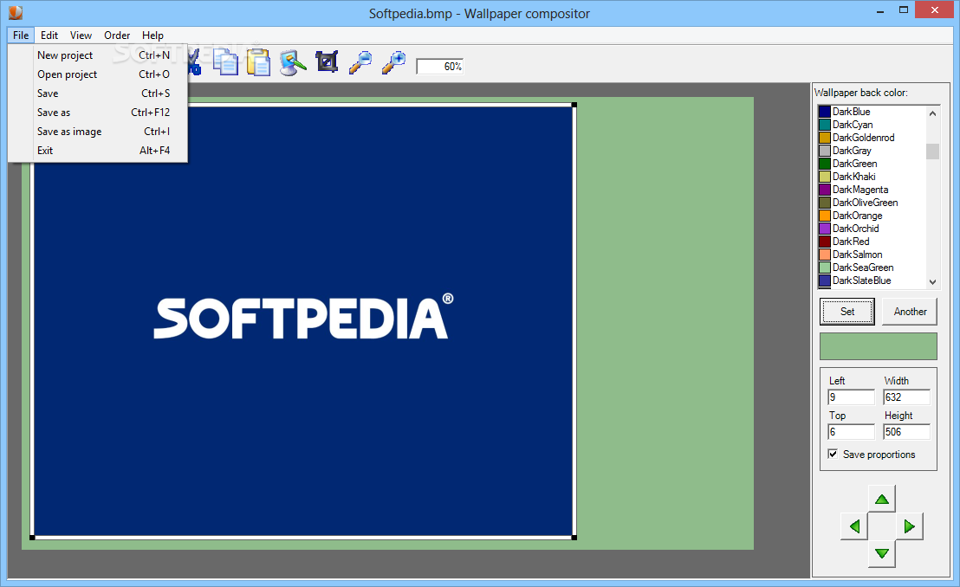Screen dimensions: 960x587
Task: Select the DarkOrange list row
Action: (x=872, y=216)
